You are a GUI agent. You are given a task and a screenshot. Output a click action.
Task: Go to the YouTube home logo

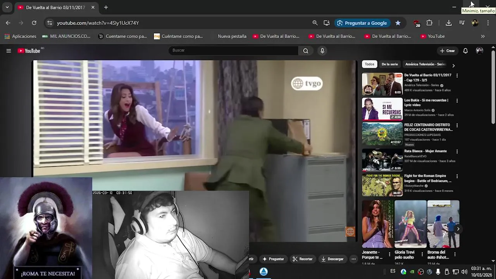pyautogui.click(x=29, y=51)
